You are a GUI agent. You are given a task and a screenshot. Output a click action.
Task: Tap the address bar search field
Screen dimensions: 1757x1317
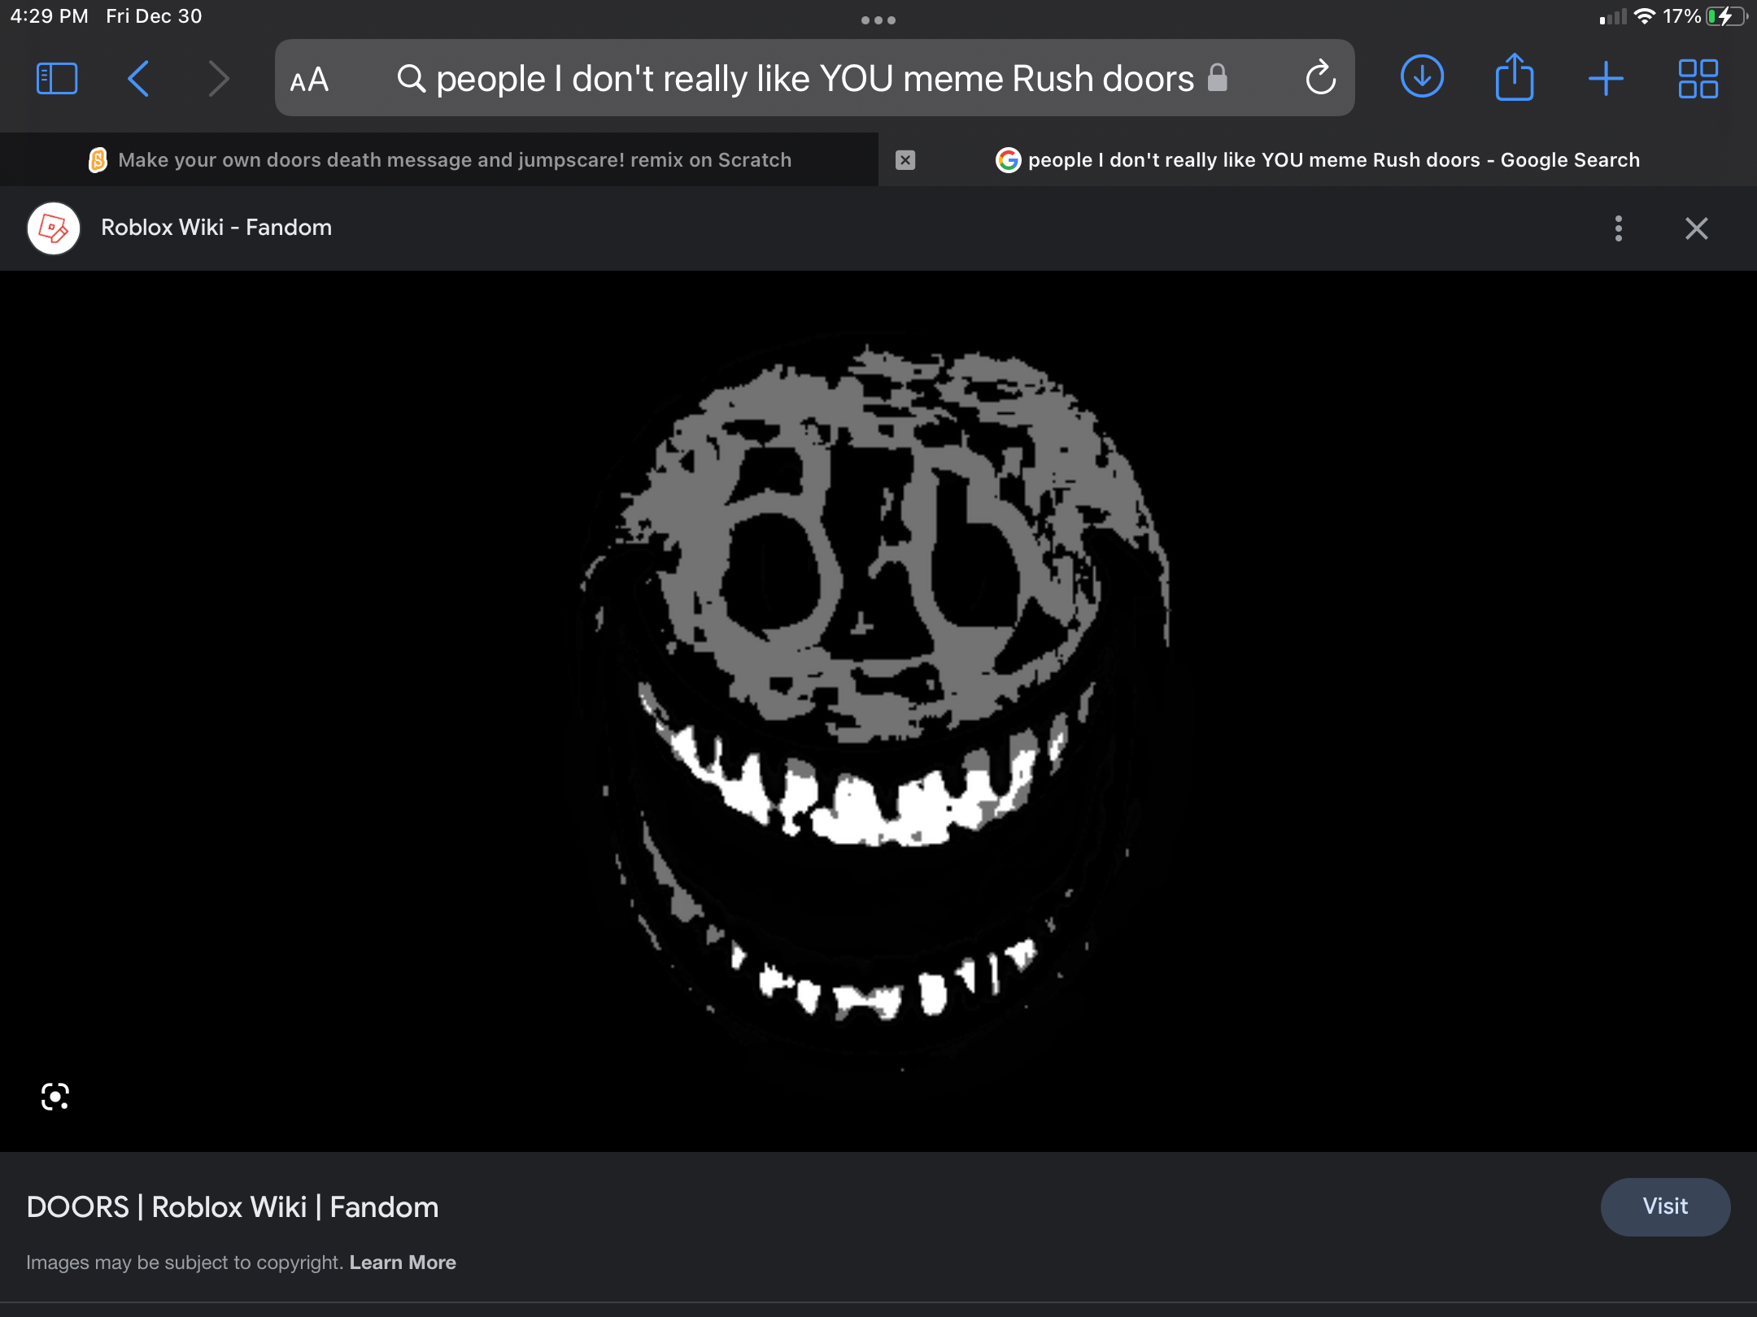click(813, 79)
